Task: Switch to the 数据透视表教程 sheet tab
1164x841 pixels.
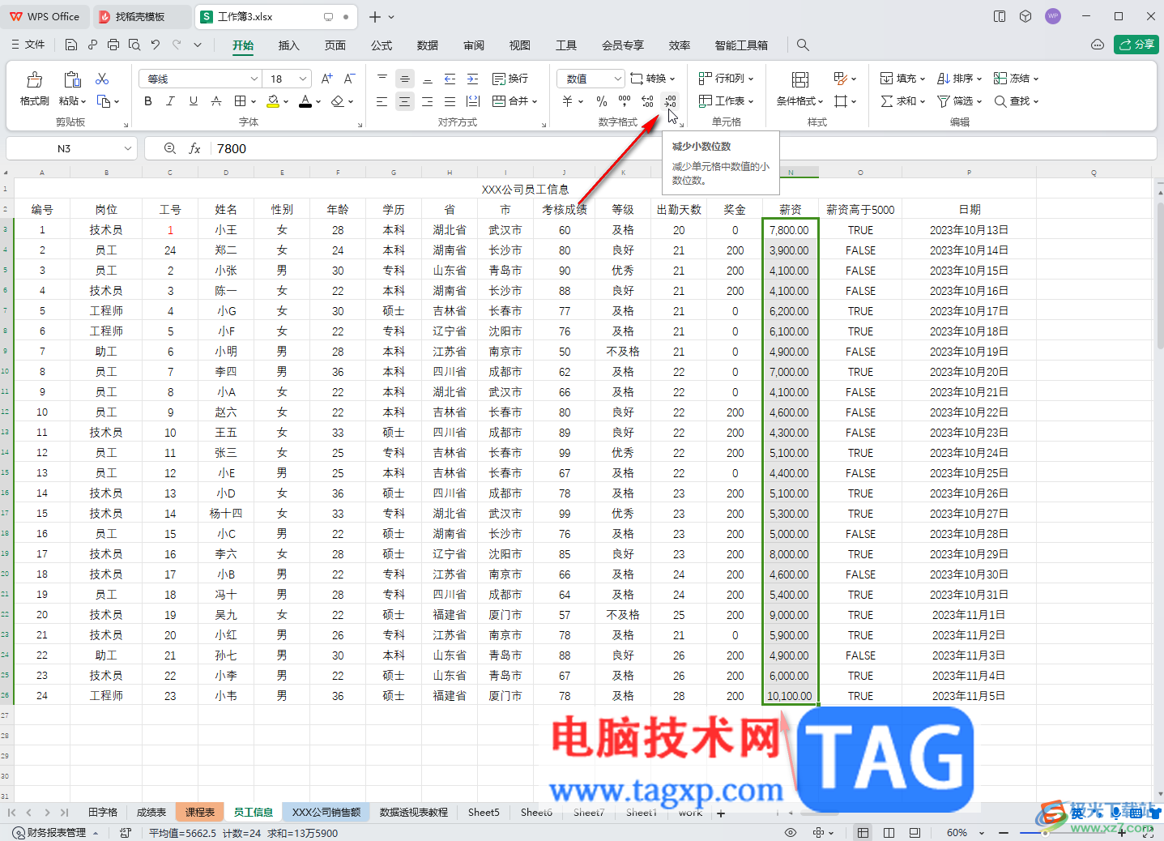Action: coord(414,813)
